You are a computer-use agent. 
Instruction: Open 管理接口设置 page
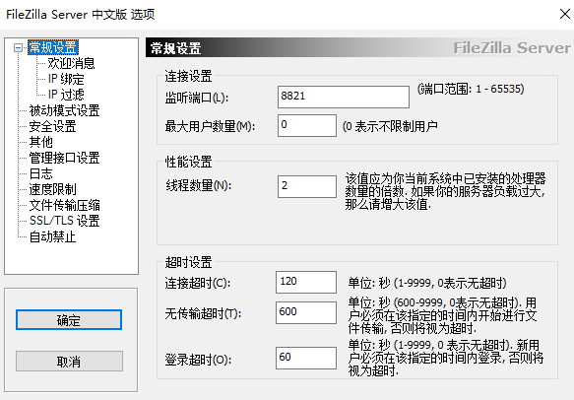[64, 158]
